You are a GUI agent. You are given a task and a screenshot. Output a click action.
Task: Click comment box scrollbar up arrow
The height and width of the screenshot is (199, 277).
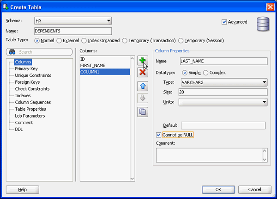tap(265, 151)
